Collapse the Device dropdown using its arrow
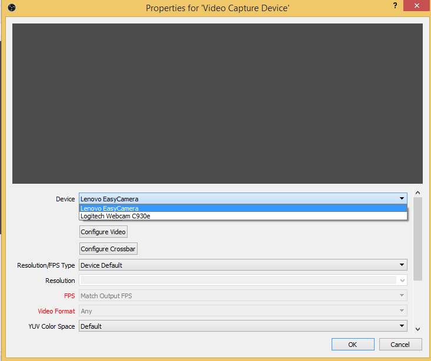The width and height of the screenshot is (431, 361). 402,199
